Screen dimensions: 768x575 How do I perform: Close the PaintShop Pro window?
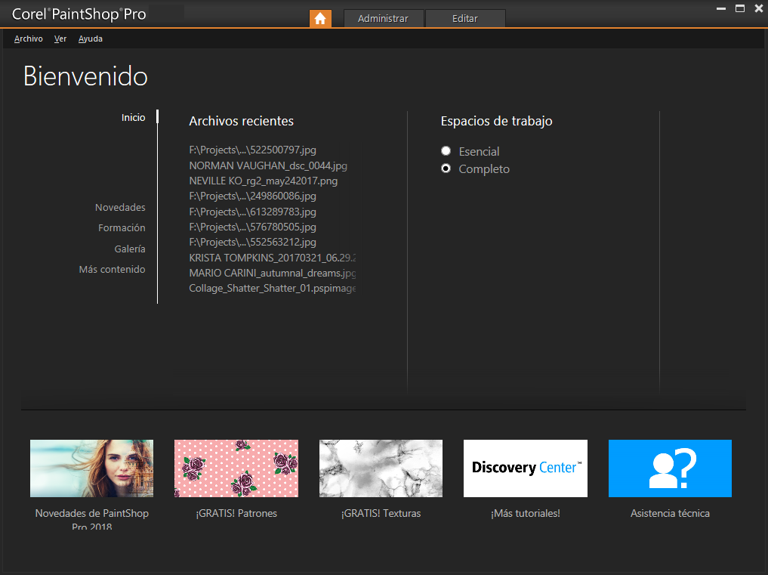tap(759, 8)
